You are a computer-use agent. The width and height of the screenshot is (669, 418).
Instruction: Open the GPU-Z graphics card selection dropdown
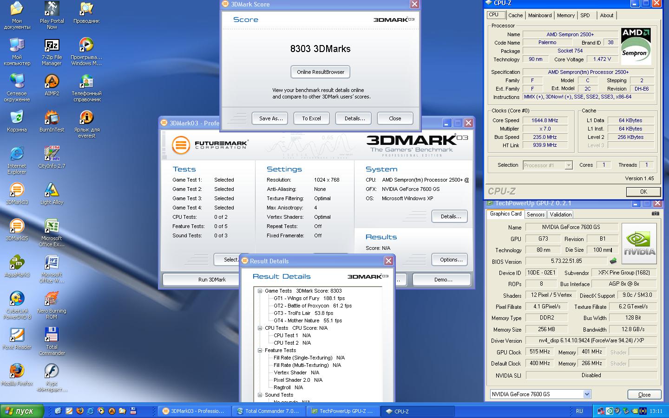pos(587,394)
